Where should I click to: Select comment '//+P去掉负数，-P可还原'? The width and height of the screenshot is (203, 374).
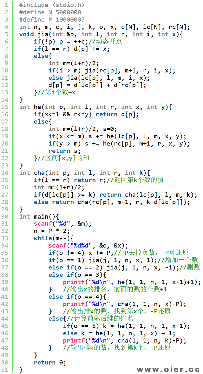pos(151,253)
